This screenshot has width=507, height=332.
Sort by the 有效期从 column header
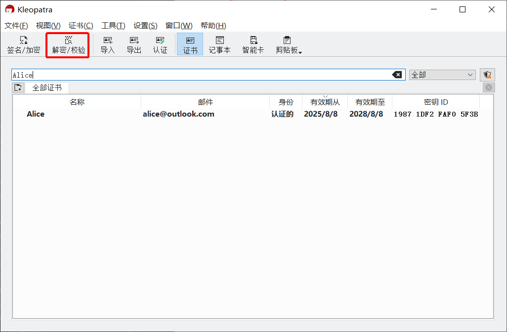click(325, 102)
